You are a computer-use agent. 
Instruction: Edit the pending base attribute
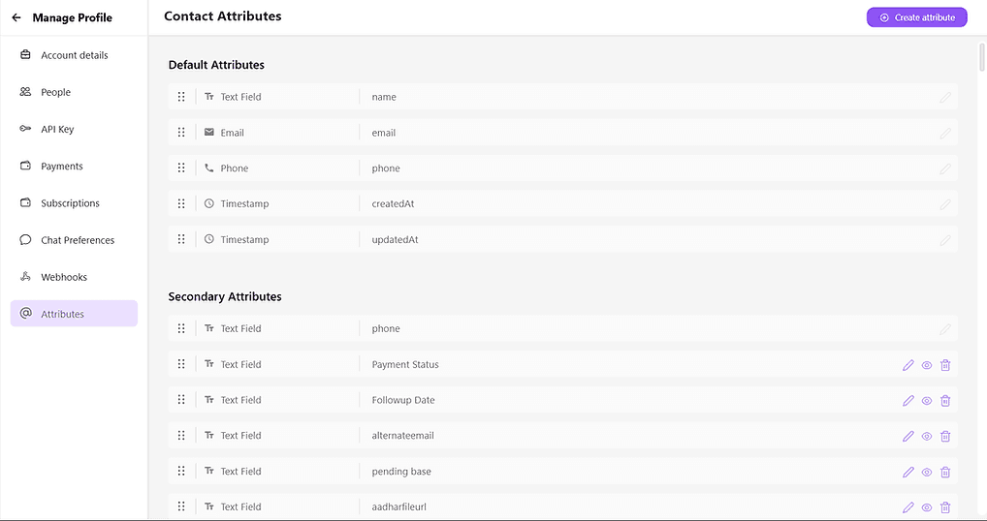(x=907, y=472)
